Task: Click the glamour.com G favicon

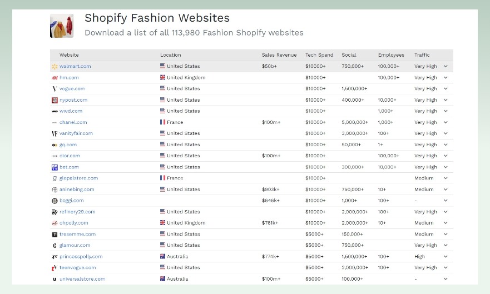Action: pos(55,246)
